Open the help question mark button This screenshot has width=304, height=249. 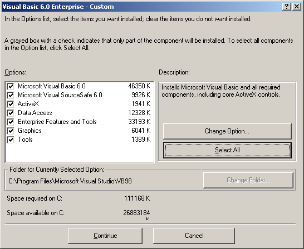click(287, 7)
